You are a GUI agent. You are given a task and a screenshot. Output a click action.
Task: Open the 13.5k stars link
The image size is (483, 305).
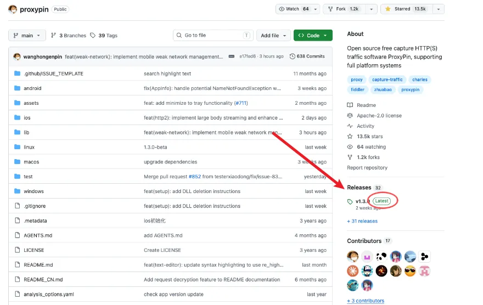pyautogui.click(x=369, y=137)
